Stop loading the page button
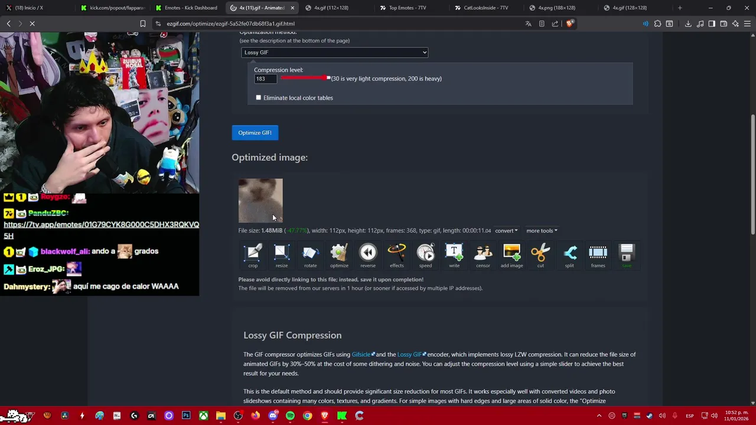The height and width of the screenshot is (425, 756). point(32,24)
